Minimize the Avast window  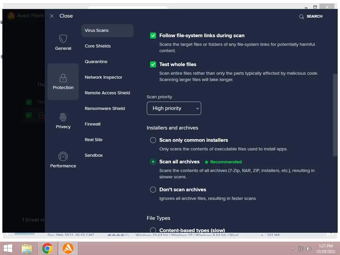[x=306, y=7]
